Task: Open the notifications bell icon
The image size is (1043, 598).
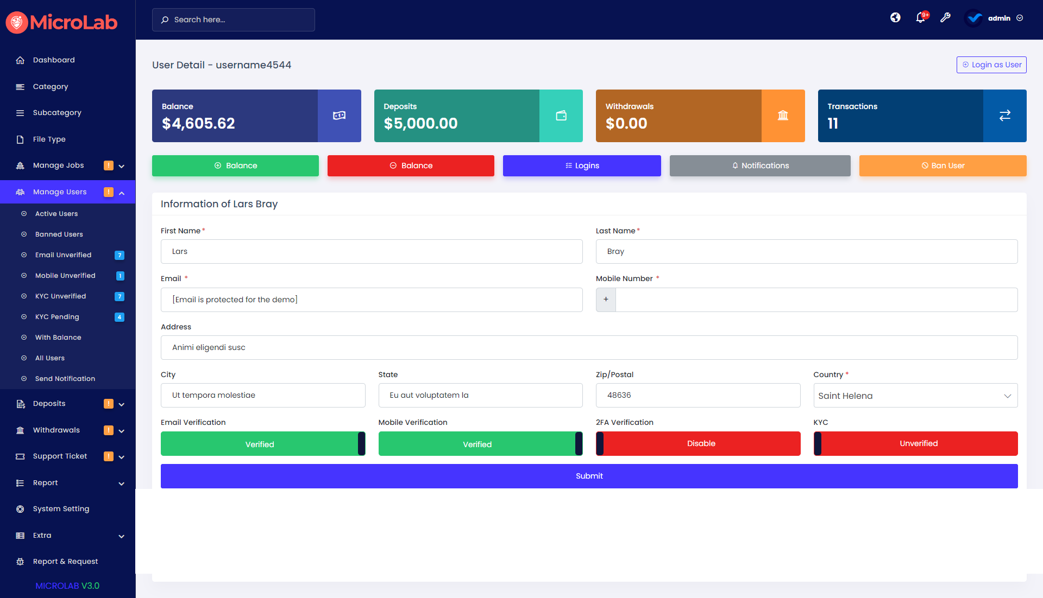Action: tap(920, 18)
